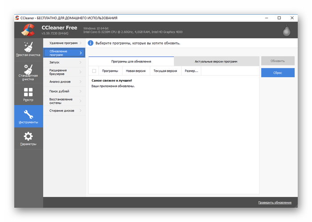
Task: Open Расширения браузеров tool
Action: (x=64, y=72)
